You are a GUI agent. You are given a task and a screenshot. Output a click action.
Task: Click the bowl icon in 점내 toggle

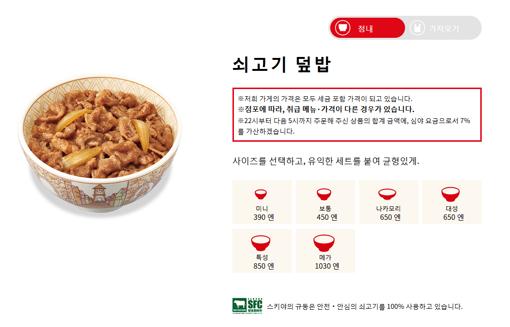click(343, 28)
